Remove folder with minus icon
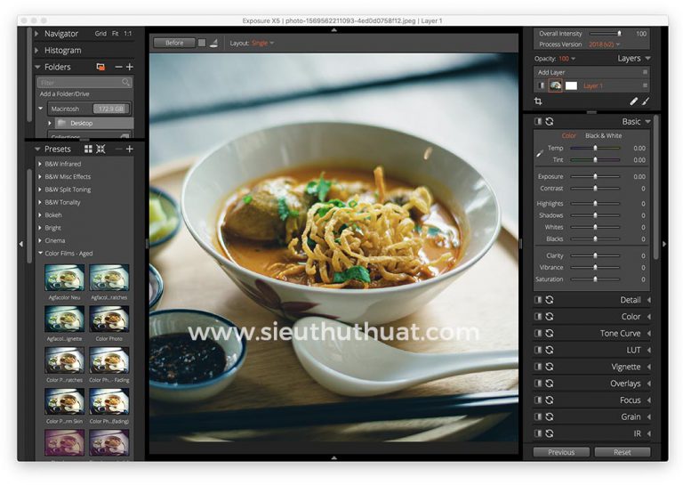The image size is (683, 485). click(x=118, y=67)
